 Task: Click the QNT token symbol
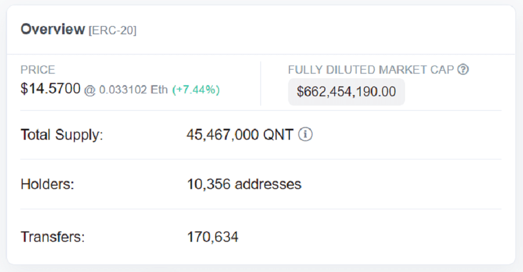pyautogui.click(x=278, y=135)
